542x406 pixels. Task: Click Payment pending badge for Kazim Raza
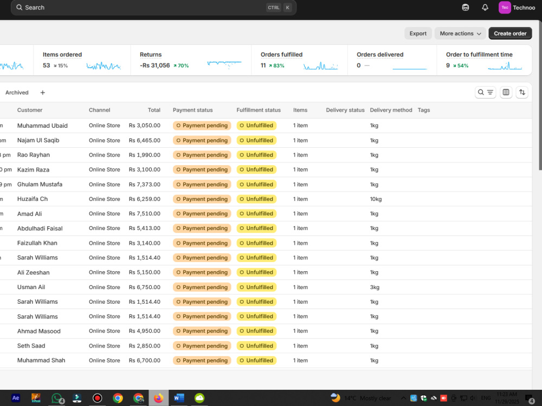tap(202, 169)
